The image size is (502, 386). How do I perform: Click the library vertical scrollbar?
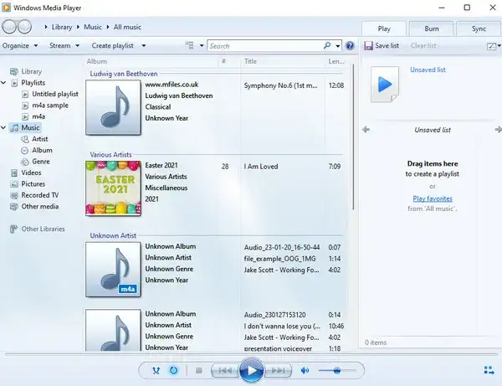(x=353, y=137)
